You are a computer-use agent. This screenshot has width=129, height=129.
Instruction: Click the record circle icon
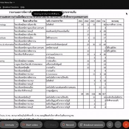(x=63, y=125)
